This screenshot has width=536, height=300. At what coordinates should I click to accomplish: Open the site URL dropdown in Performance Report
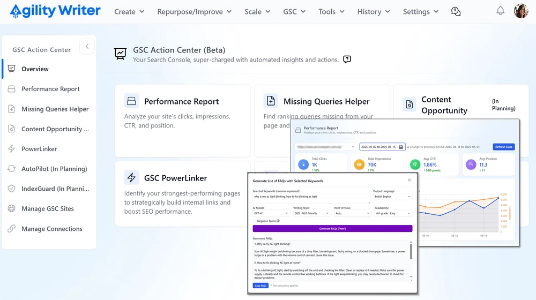point(326,147)
